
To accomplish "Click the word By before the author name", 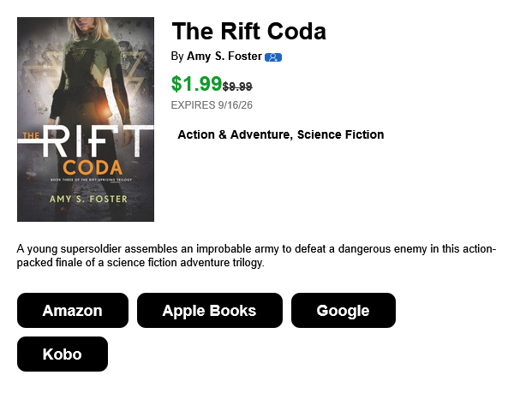I will [177, 57].
